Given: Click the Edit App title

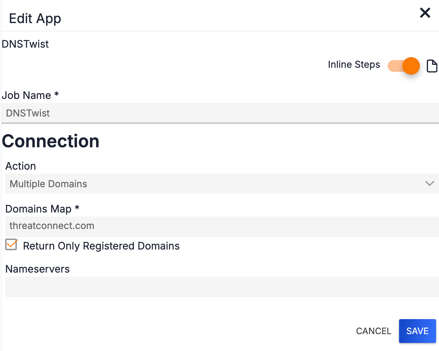Looking at the screenshot, I should pyautogui.click(x=35, y=19).
